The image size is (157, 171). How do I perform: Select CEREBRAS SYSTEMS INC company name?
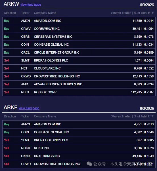(x=53, y=37)
